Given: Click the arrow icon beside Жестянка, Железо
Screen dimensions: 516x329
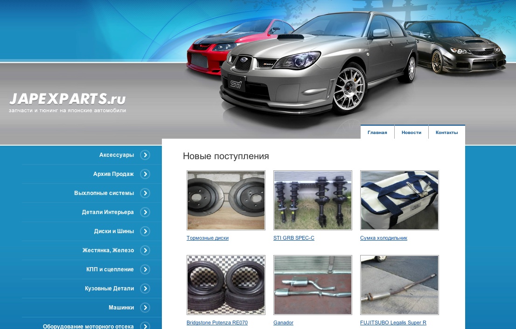Looking at the screenshot, I should (145, 250).
